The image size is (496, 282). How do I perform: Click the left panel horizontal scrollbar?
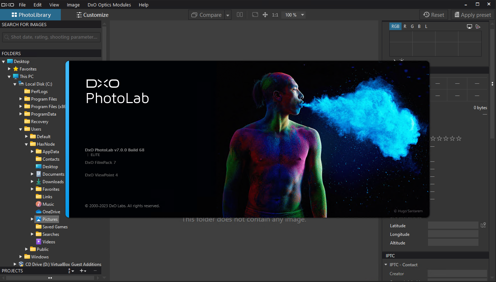[x=50, y=278]
